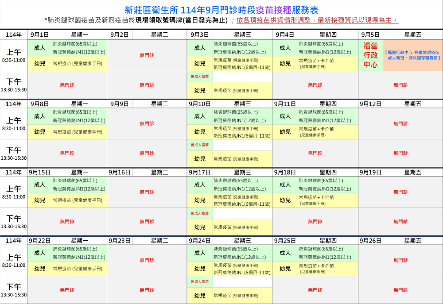
Task: Click the title 新莊區衛生所 114年9月門診時段疫苗接種服務表
Action: pos(221,10)
